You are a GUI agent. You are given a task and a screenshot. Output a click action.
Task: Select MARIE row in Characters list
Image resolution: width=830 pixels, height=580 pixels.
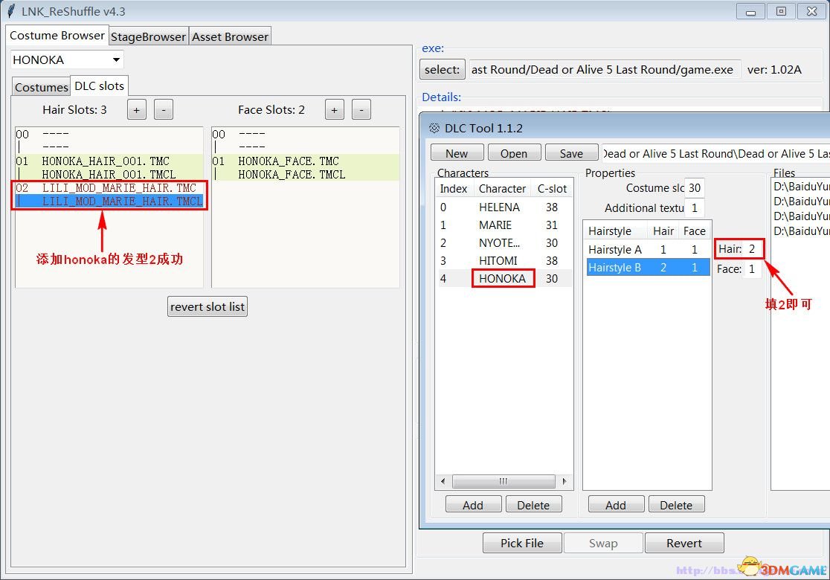504,225
